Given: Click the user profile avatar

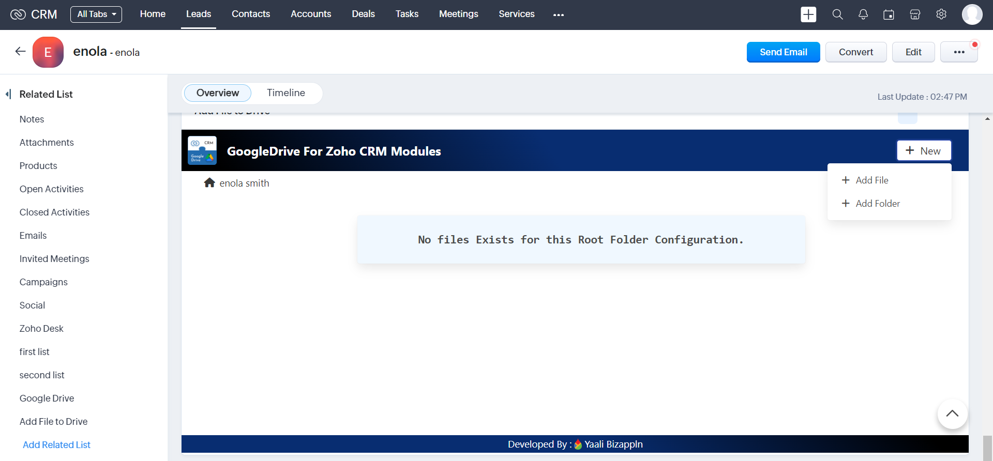Looking at the screenshot, I should pos(972,14).
